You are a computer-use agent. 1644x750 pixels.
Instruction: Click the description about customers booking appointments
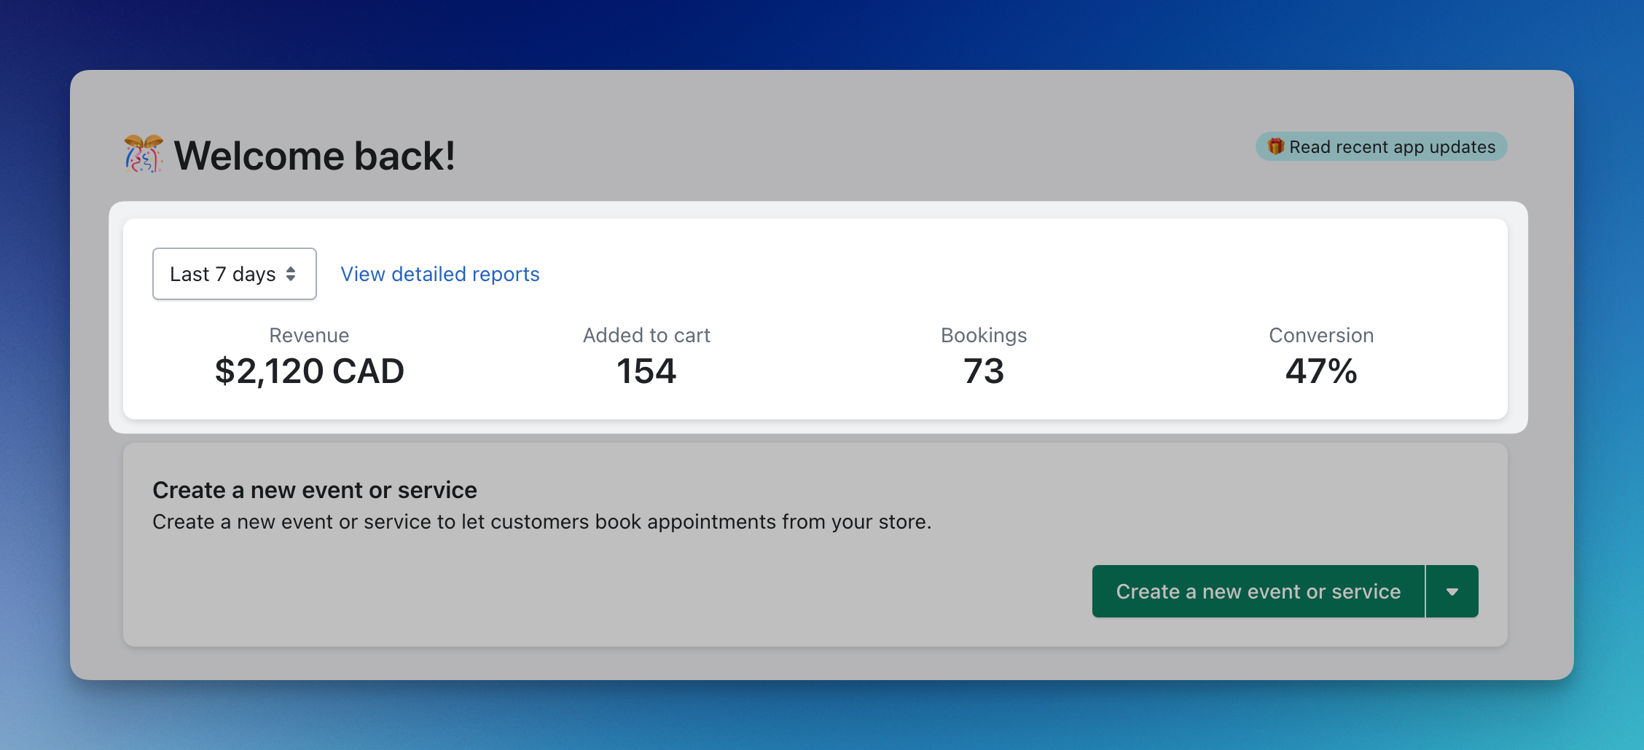point(541,522)
